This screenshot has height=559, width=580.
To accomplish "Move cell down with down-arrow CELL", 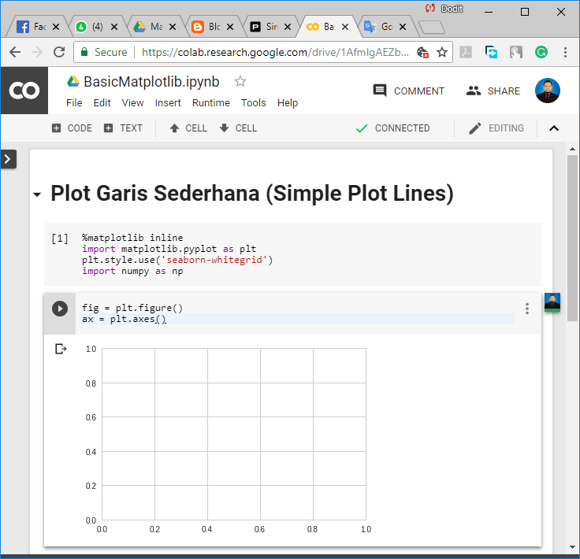I will pos(238,128).
